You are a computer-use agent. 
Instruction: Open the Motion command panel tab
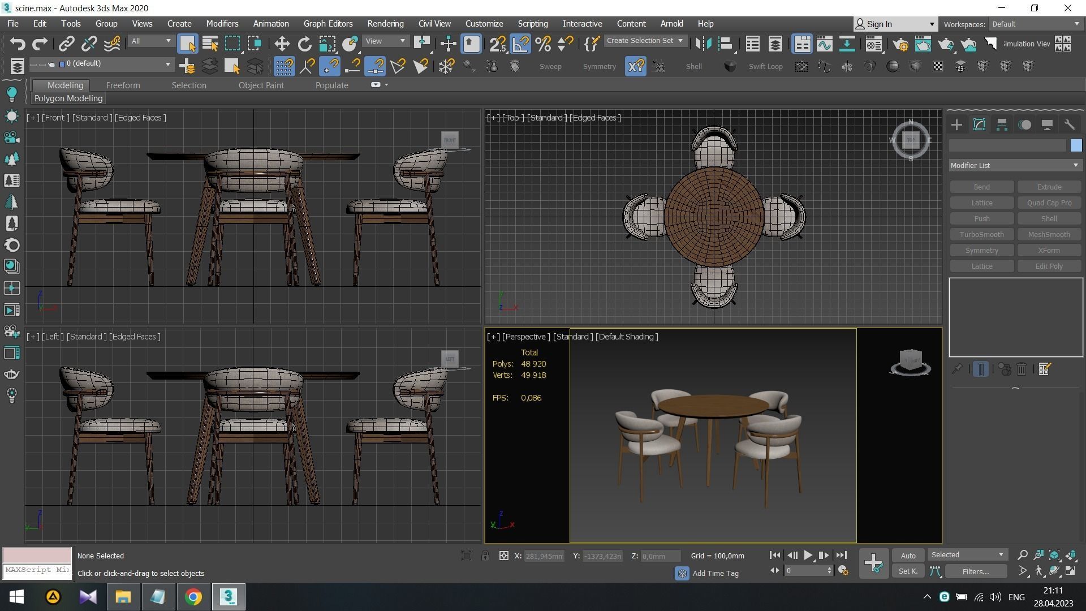pos(1024,125)
